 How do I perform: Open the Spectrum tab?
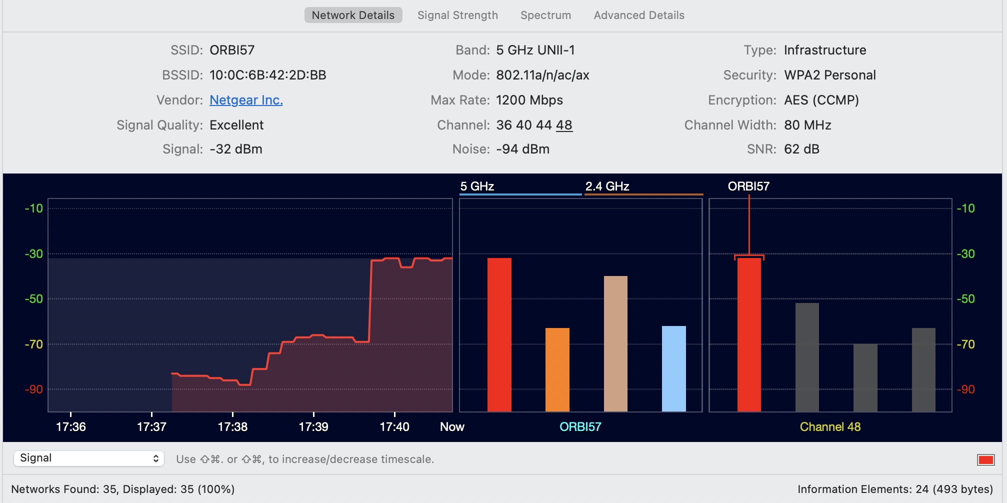click(545, 15)
